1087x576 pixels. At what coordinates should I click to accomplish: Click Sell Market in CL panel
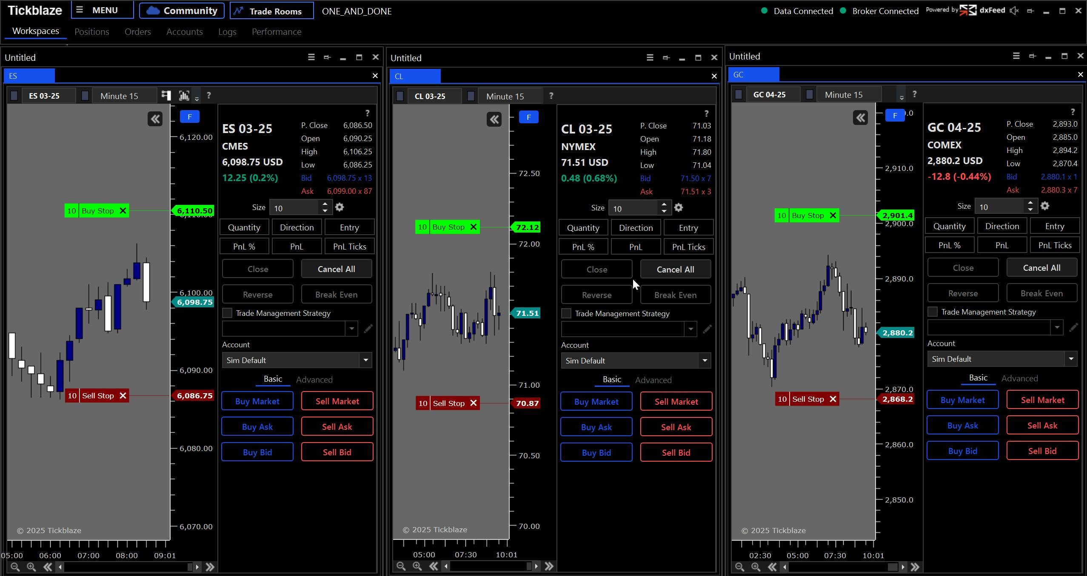(676, 402)
